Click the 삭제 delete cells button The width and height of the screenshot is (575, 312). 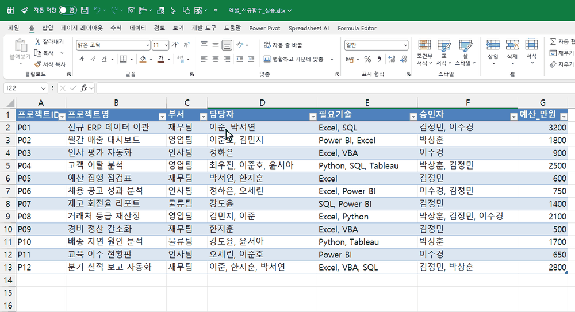tap(512, 53)
